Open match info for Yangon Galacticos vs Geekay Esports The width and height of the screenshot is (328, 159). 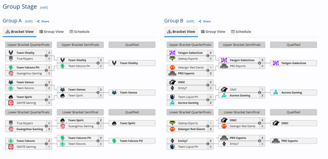[x=208, y=55]
